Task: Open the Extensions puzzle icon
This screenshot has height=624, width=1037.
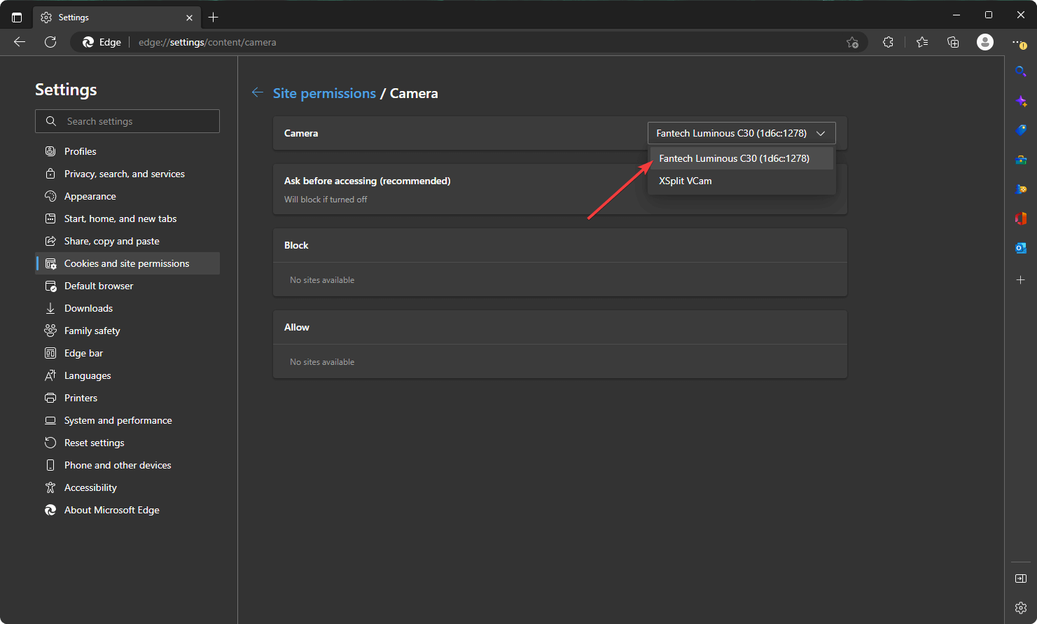Action: click(x=888, y=42)
